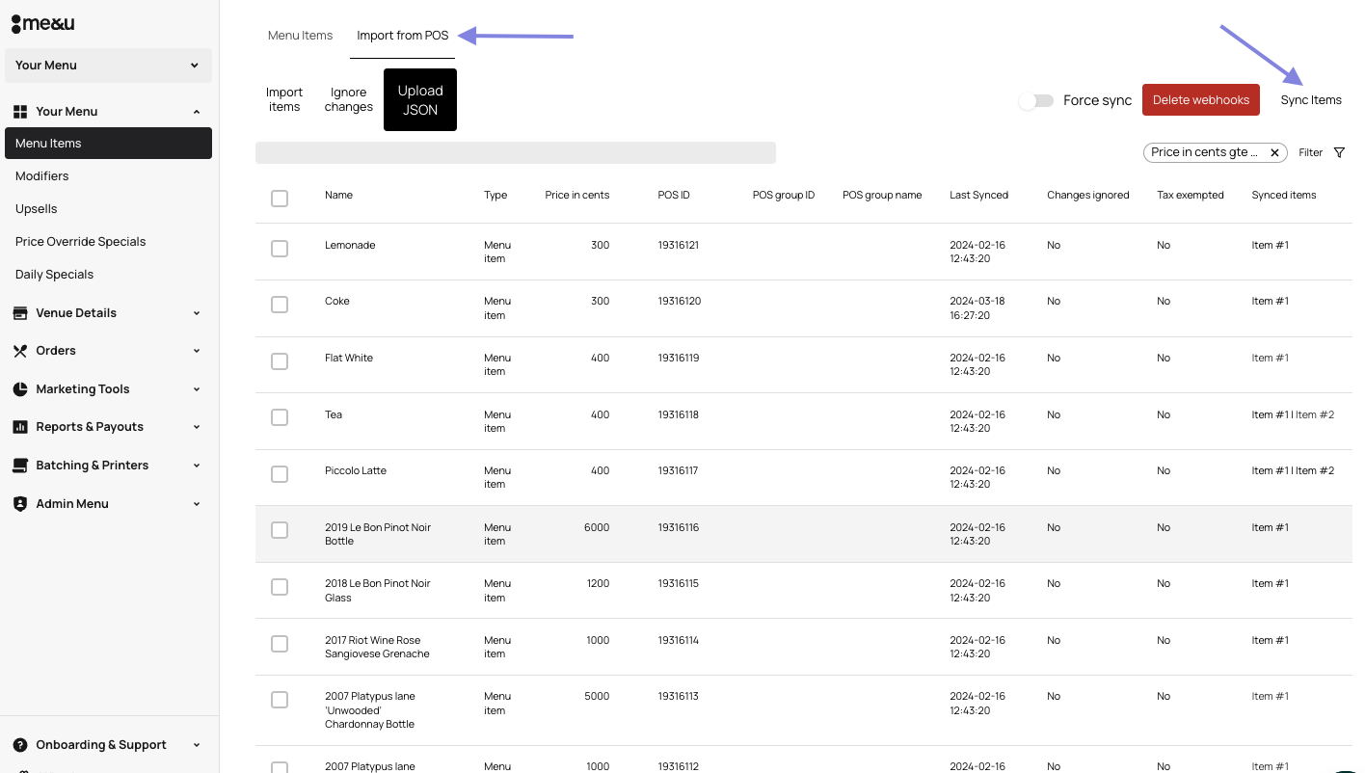
Task: Click the 2024-03-18 last synced date
Action: point(977,308)
